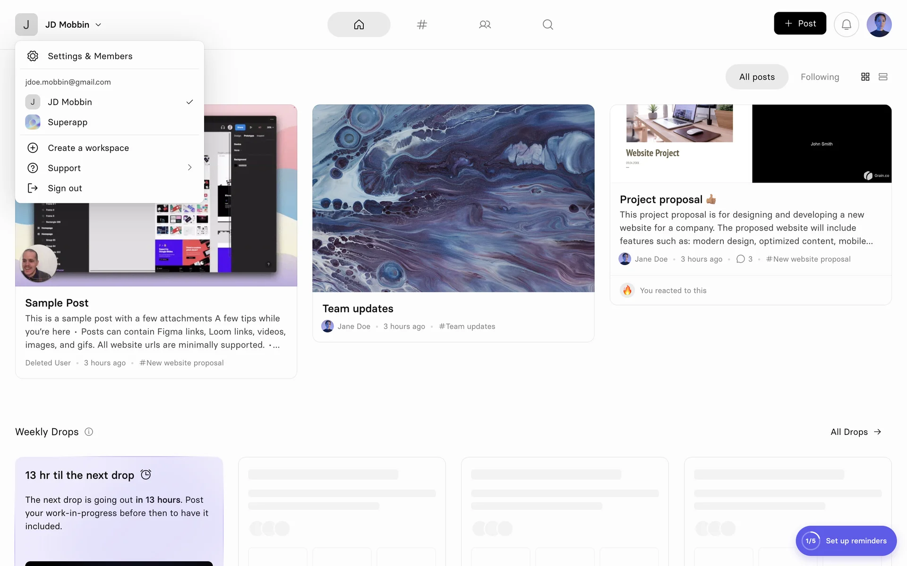This screenshot has width=907, height=566.
Task: Switch to list view layout
Action: (883, 77)
